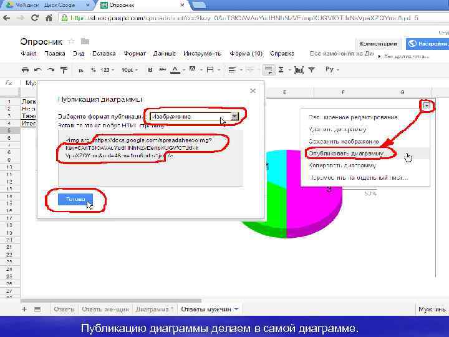Image resolution: width=449 pixels, height=337 pixels.
Task: Open the Данные menu
Action: [x=165, y=54]
